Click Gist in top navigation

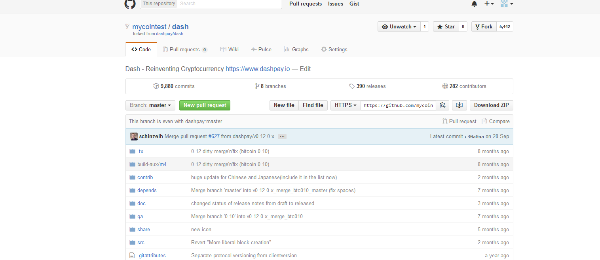[354, 4]
